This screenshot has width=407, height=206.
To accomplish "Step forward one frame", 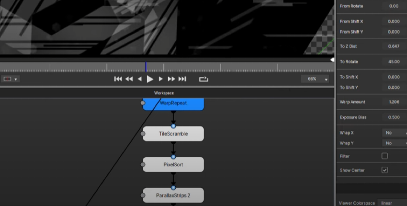I will click(x=160, y=79).
